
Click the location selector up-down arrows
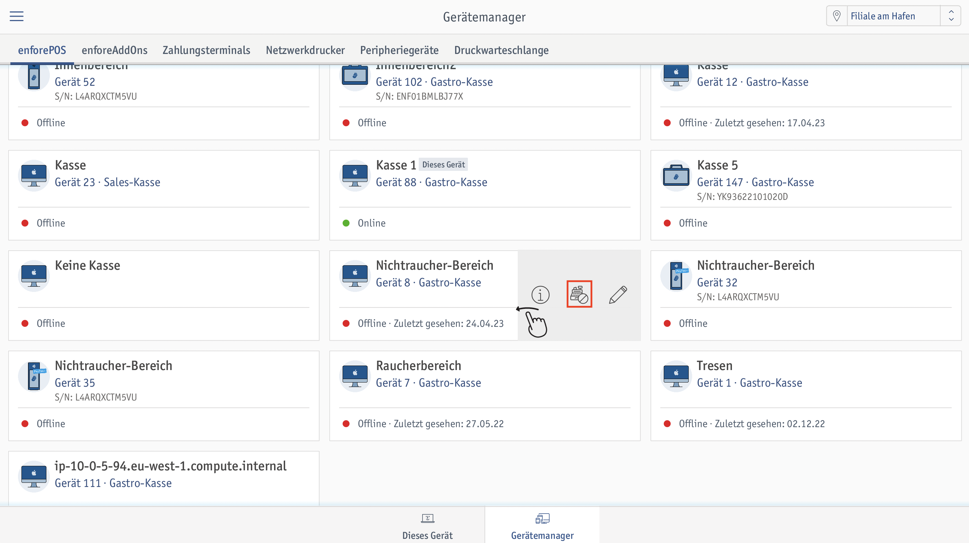(951, 16)
